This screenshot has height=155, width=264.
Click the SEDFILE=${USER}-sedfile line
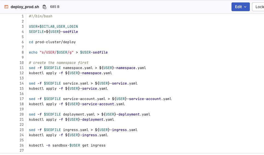click(x=53, y=32)
